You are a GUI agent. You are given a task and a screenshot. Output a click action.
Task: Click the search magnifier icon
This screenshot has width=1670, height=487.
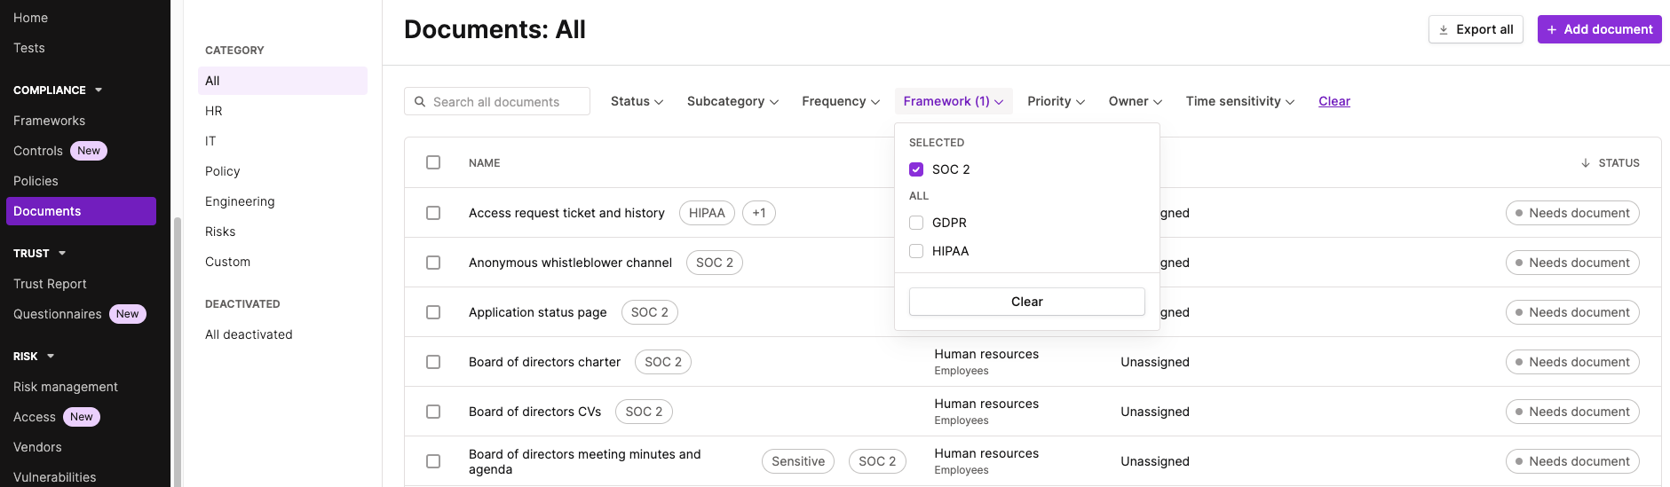[420, 102]
